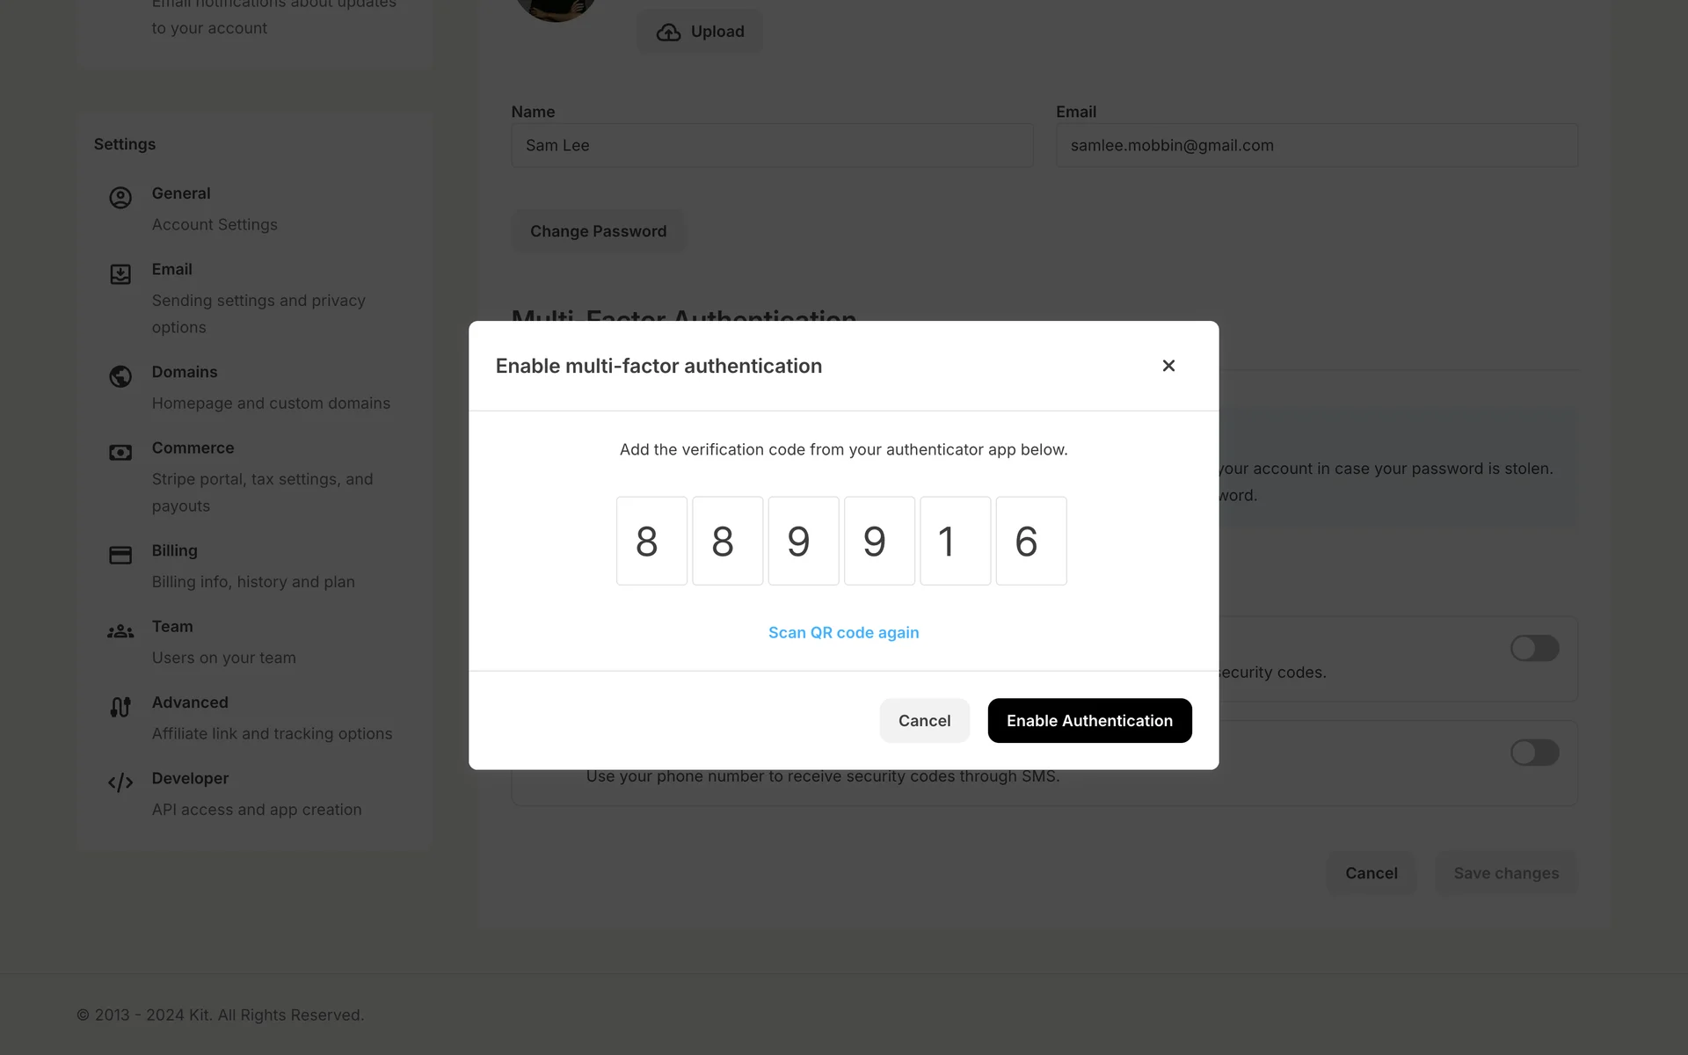Click the Domains globe icon
The width and height of the screenshot is (1688, 1055).
[x=120, y=376]
